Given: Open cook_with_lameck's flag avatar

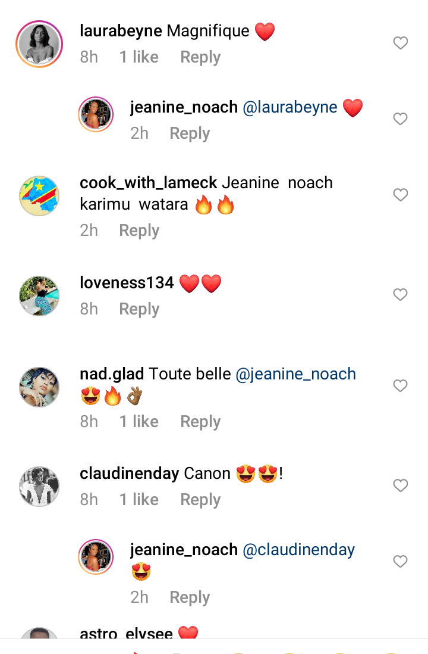Looking at the screenshot, I should point(40,196).
